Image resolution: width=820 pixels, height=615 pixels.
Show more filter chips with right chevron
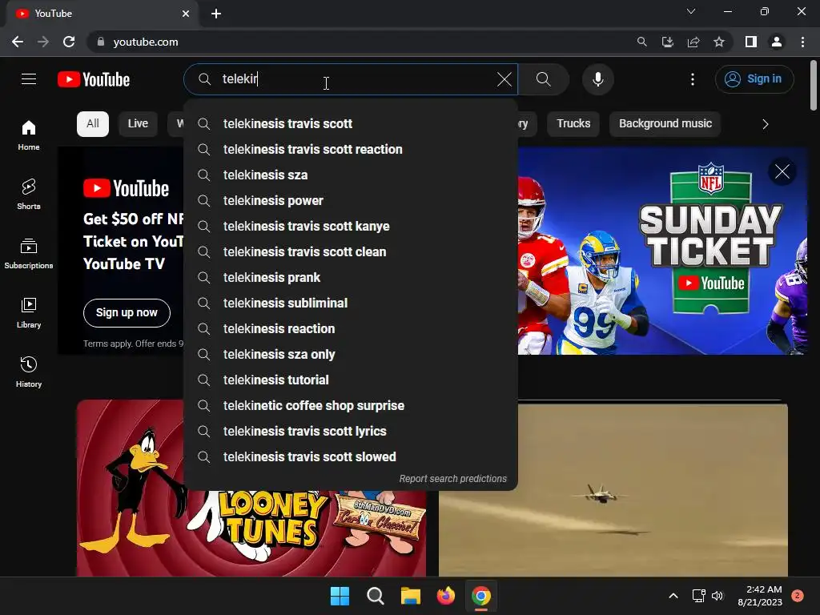tap(765, 124)
